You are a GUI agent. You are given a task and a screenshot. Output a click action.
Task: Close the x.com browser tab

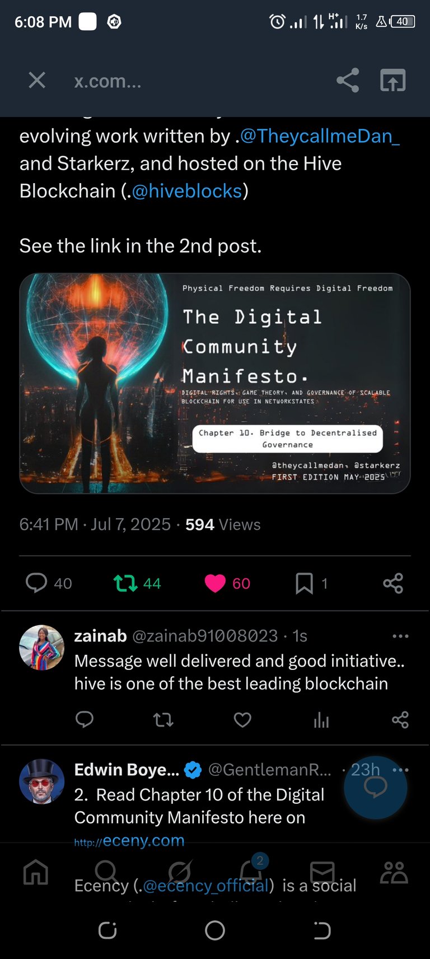[37, 80]
